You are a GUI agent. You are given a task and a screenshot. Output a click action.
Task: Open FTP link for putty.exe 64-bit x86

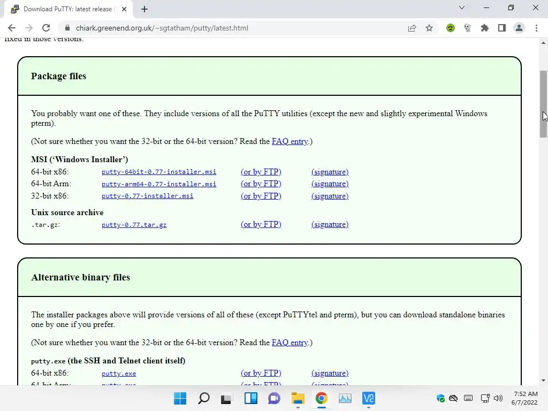tap(261, 373)
